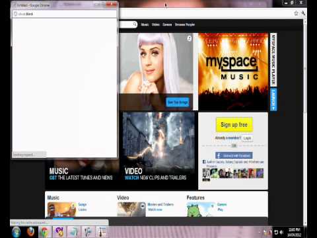Click the Movies and Trailers link
This screenshot has height=238, width=317.
coord(160,204)
